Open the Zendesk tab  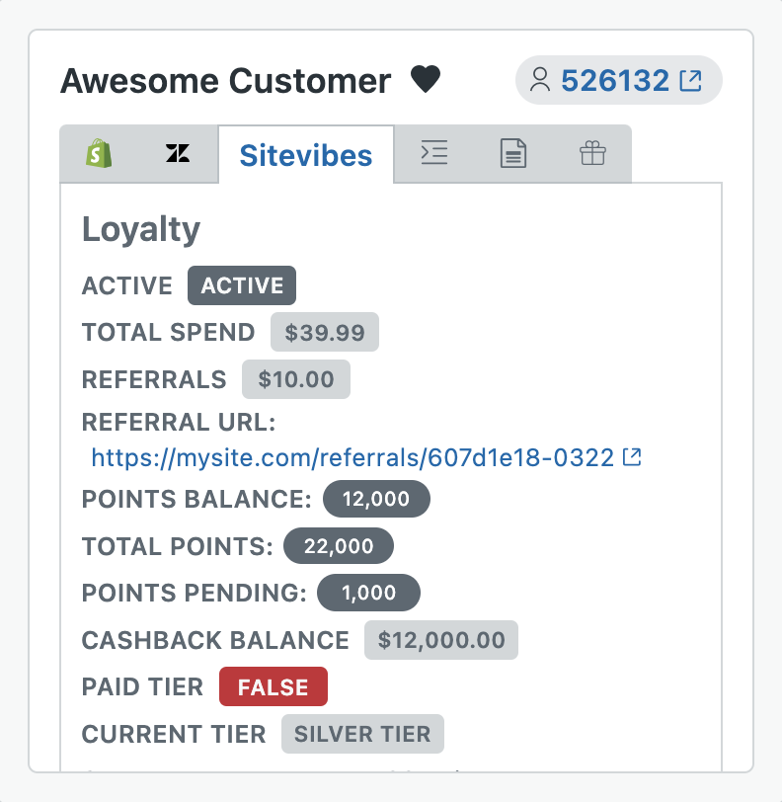[178, 153]
